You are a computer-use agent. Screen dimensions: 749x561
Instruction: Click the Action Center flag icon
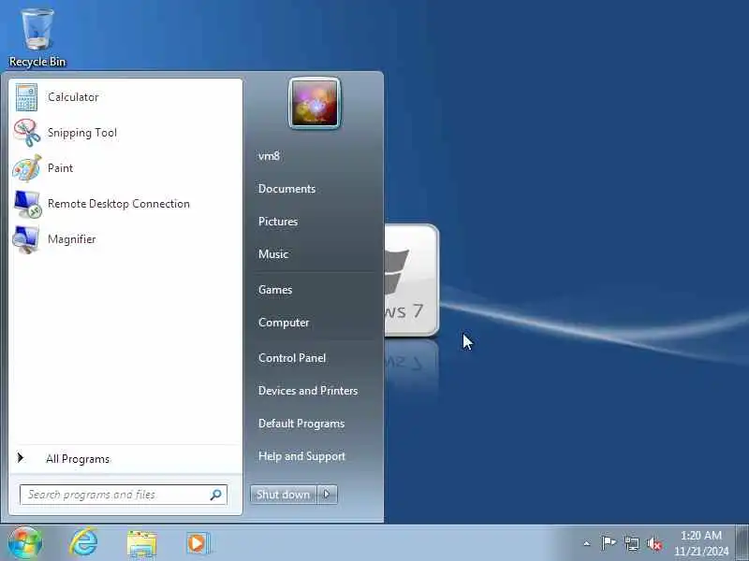tap(609, 543)
